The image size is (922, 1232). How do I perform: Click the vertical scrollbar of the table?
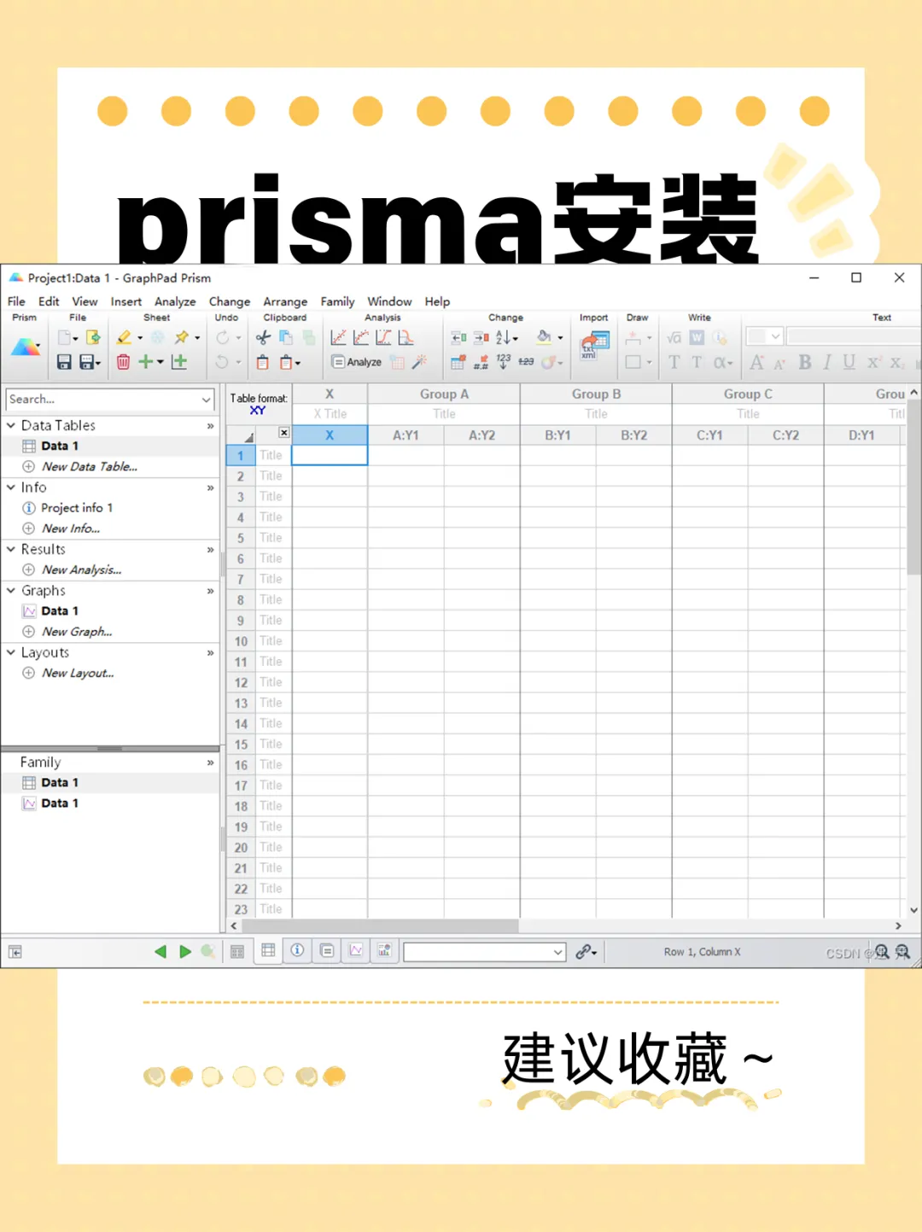point(913,487)
